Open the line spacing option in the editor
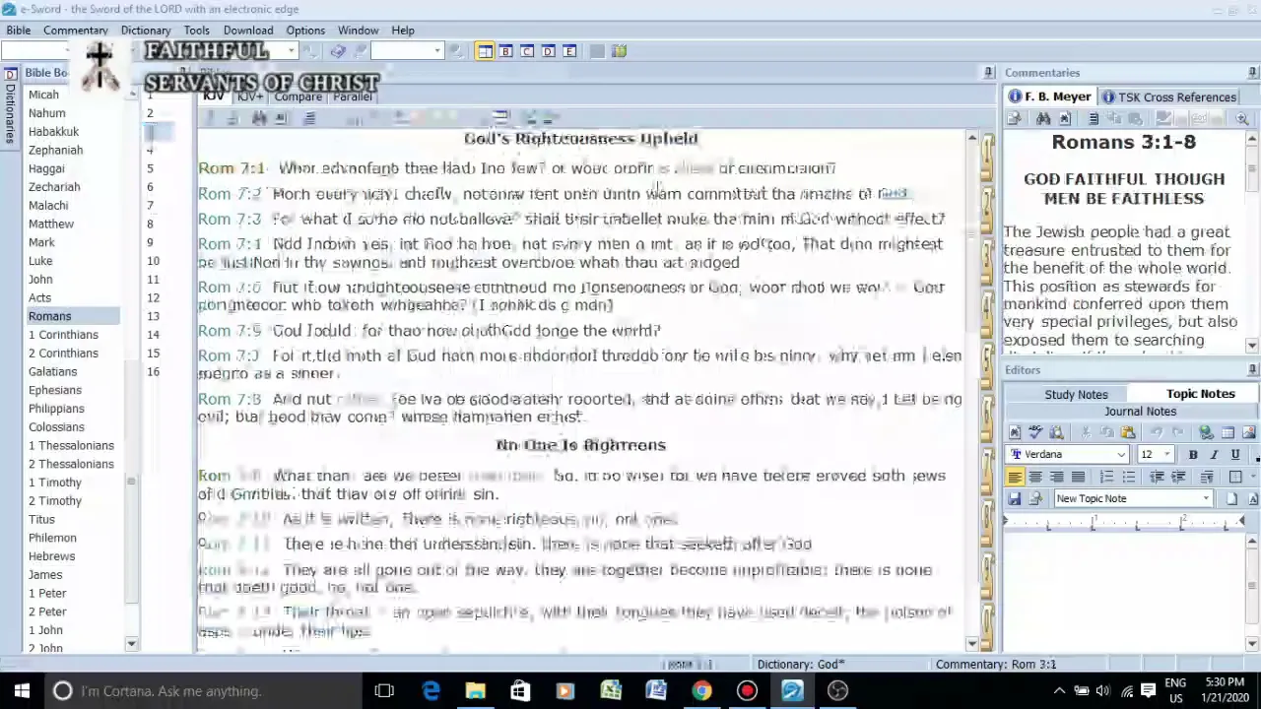Image resolution: width=1261 pixels, height=709 pixels. pos(1206,477)
